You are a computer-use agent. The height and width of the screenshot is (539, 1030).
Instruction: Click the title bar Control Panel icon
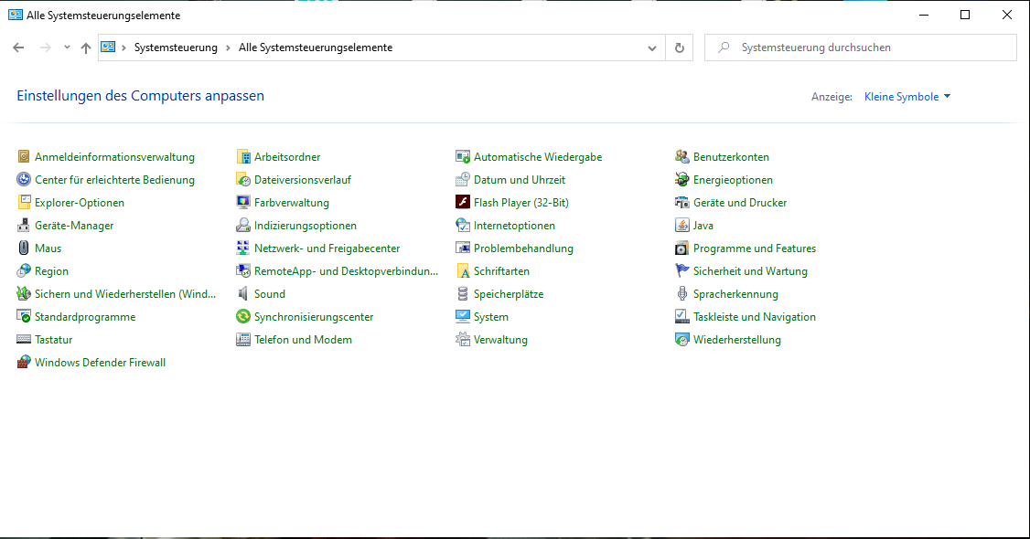[x=16, y=15]
